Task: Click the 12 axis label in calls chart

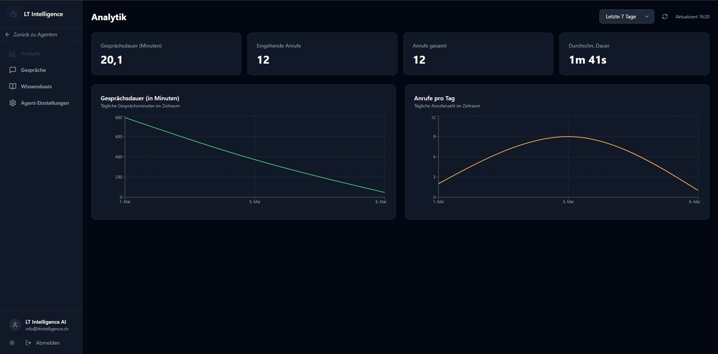Action: click(x=433, y=118)
